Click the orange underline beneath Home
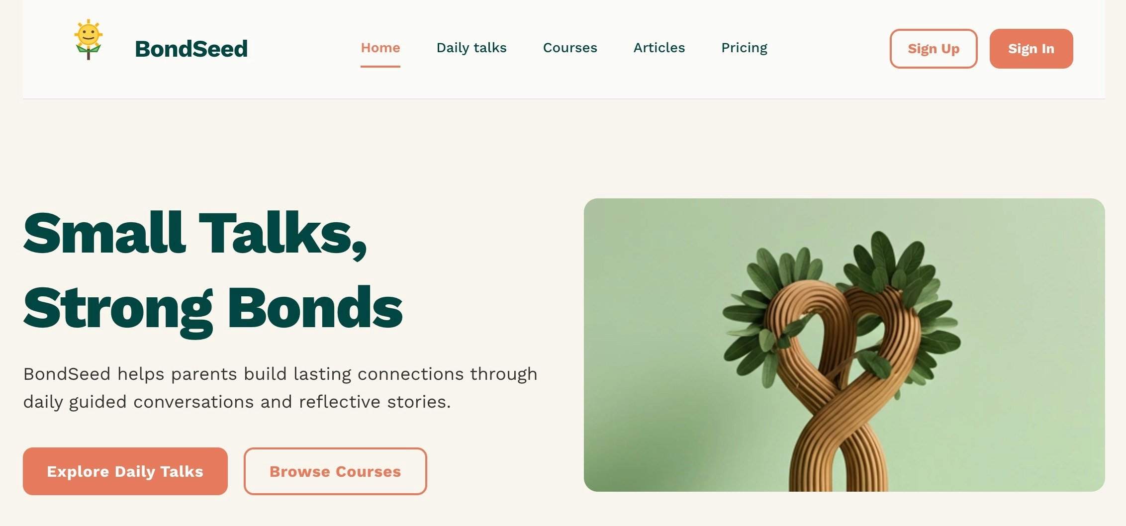The image size is (1126, 526). tap(380, 66)
